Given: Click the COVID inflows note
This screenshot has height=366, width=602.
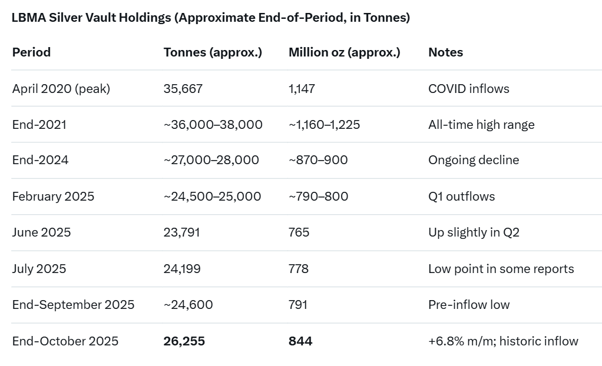Looking at the screenshot, I should tap(468, 89).
